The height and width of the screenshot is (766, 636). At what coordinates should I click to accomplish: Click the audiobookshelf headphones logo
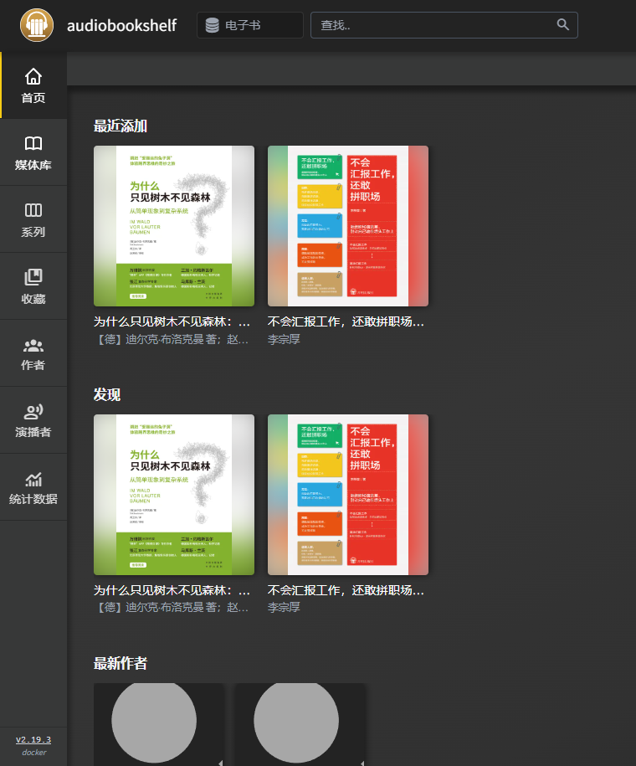tap(37, 25)
